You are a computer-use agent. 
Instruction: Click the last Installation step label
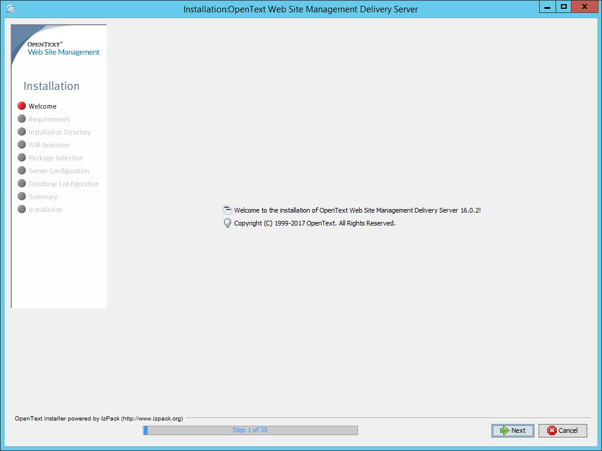46,210
